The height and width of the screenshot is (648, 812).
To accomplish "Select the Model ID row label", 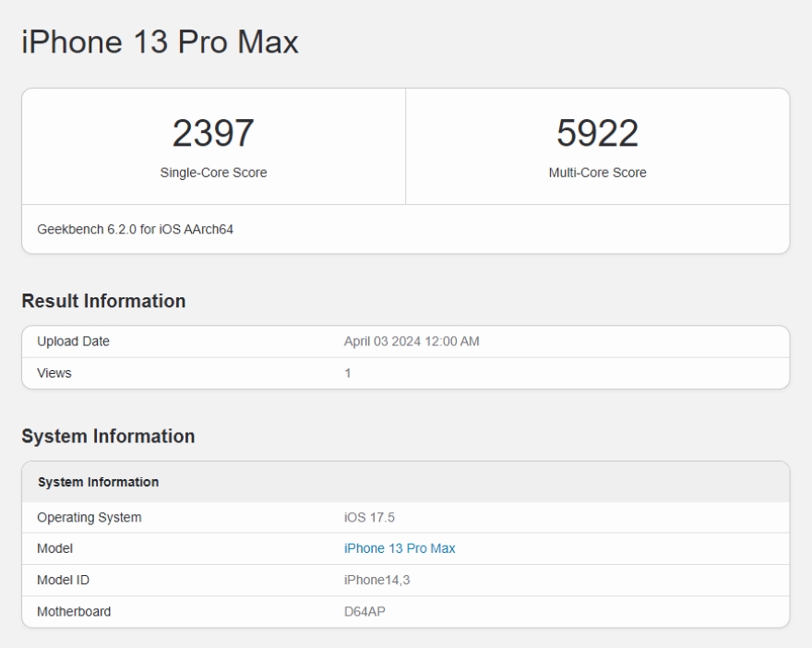I will click(x=63, y=580).
